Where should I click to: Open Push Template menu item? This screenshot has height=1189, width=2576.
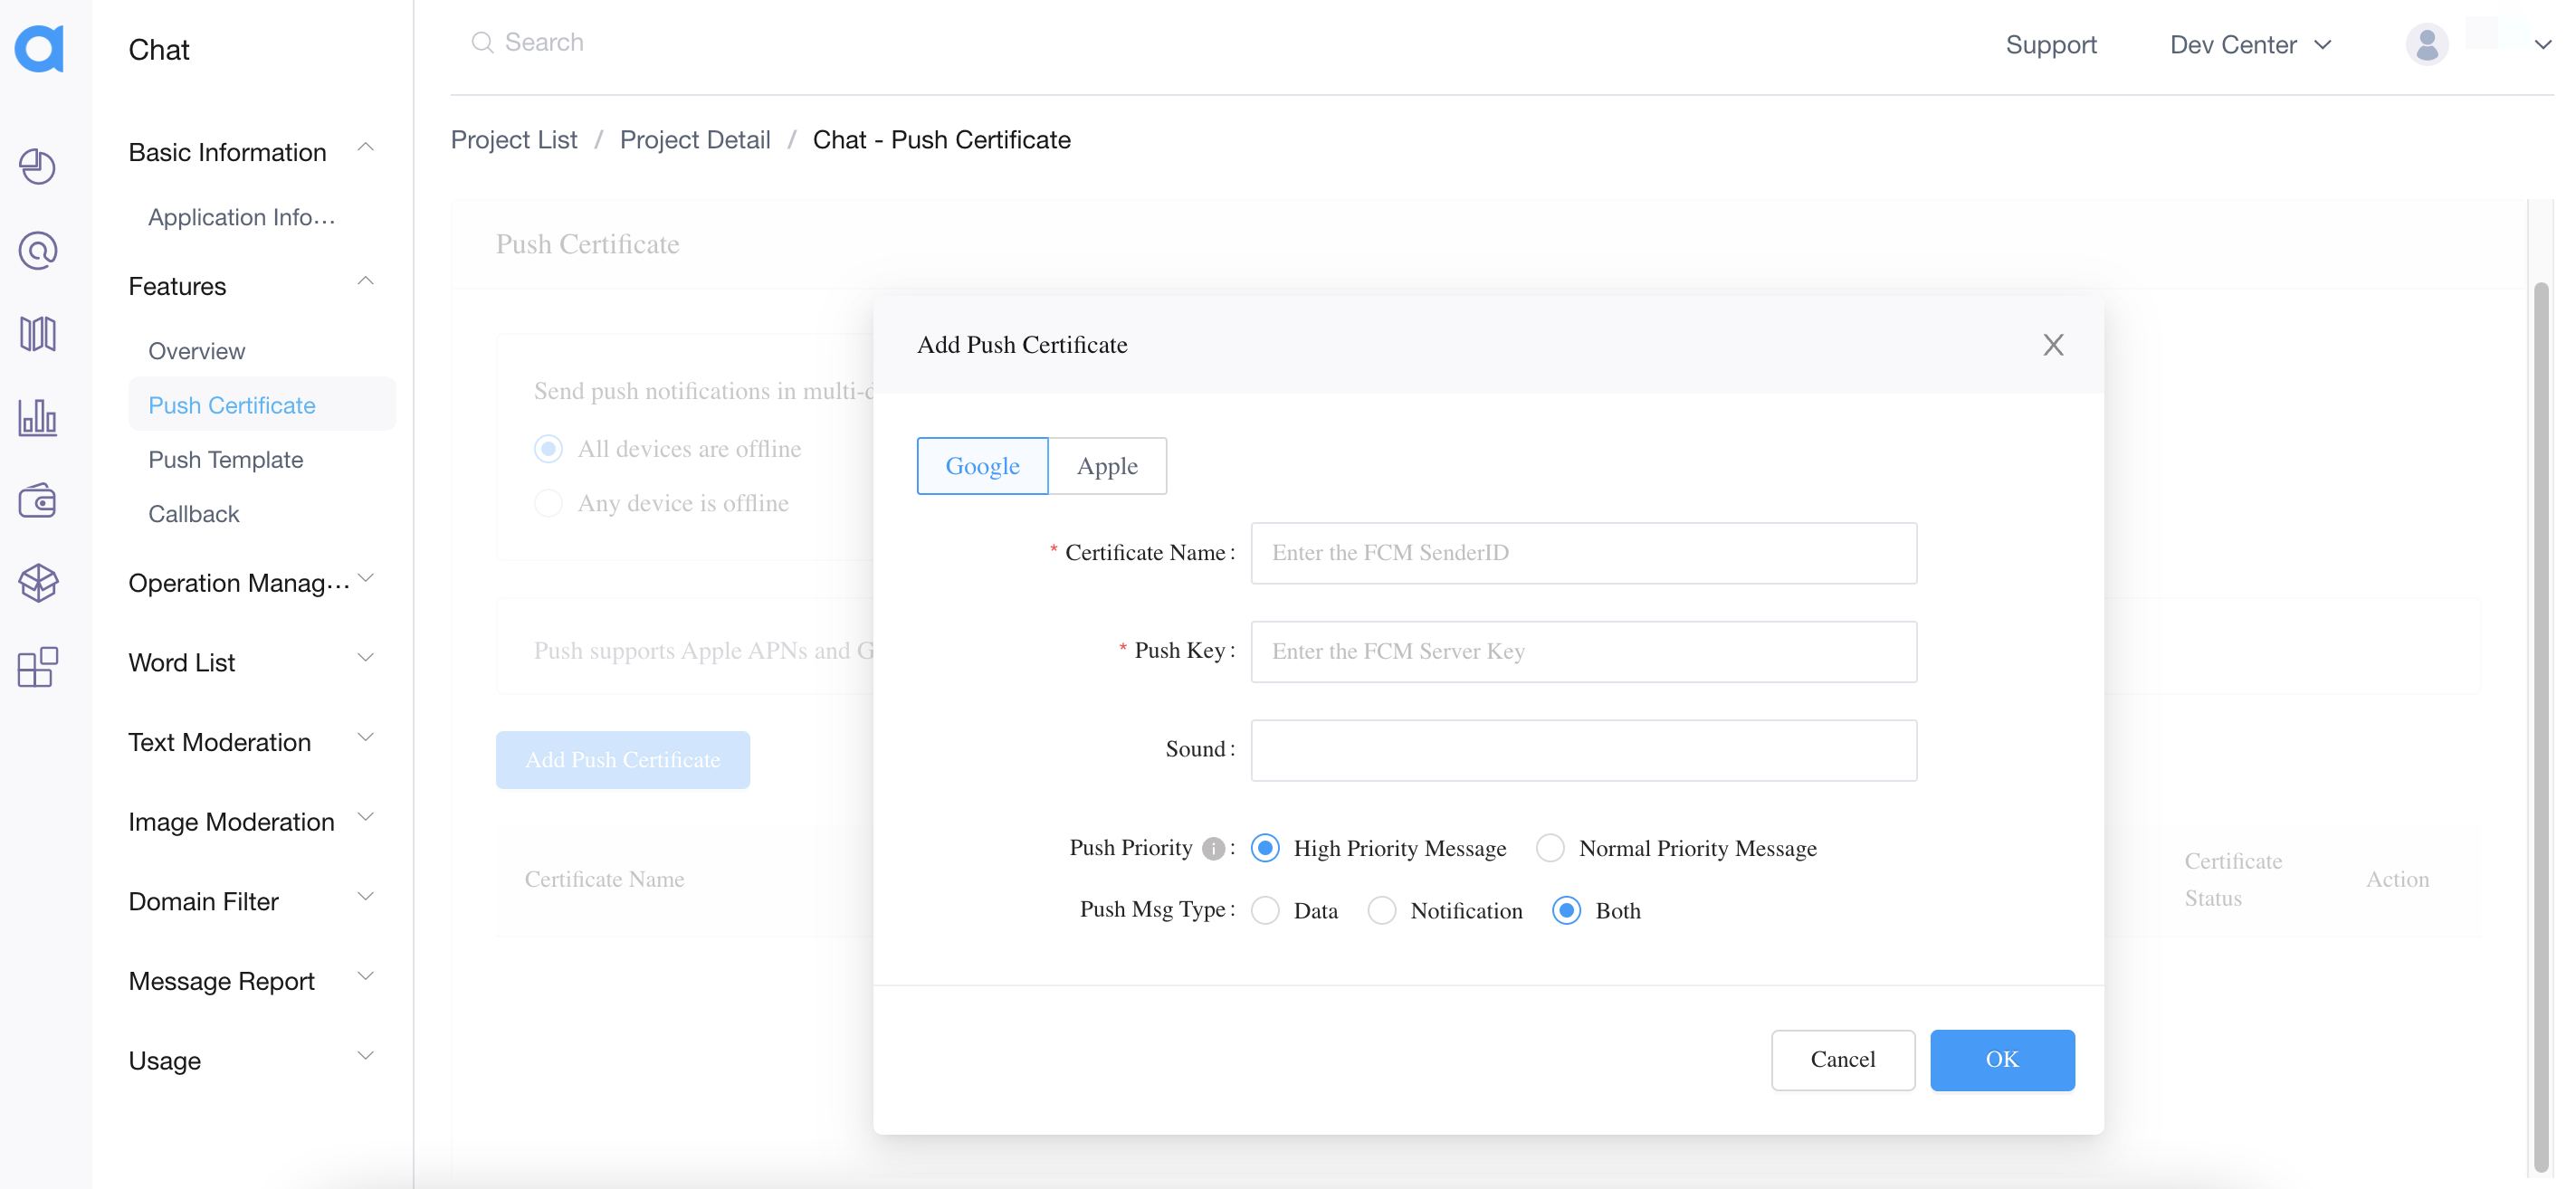[225, 459]
